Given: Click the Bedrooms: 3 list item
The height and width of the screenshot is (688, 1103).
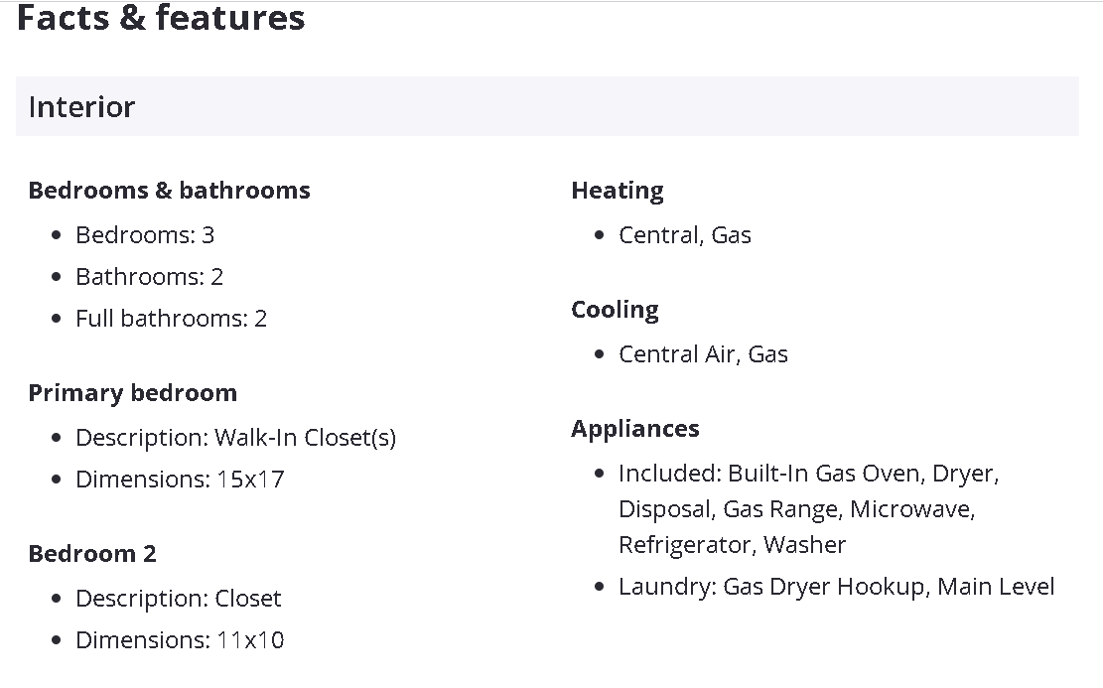Looking at the screenshot, I should pos(145,235).
